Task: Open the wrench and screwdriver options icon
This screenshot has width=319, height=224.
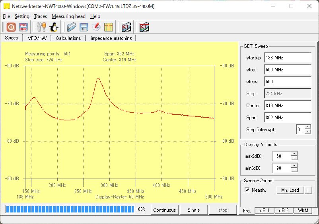Action: (x=41, y=27)
